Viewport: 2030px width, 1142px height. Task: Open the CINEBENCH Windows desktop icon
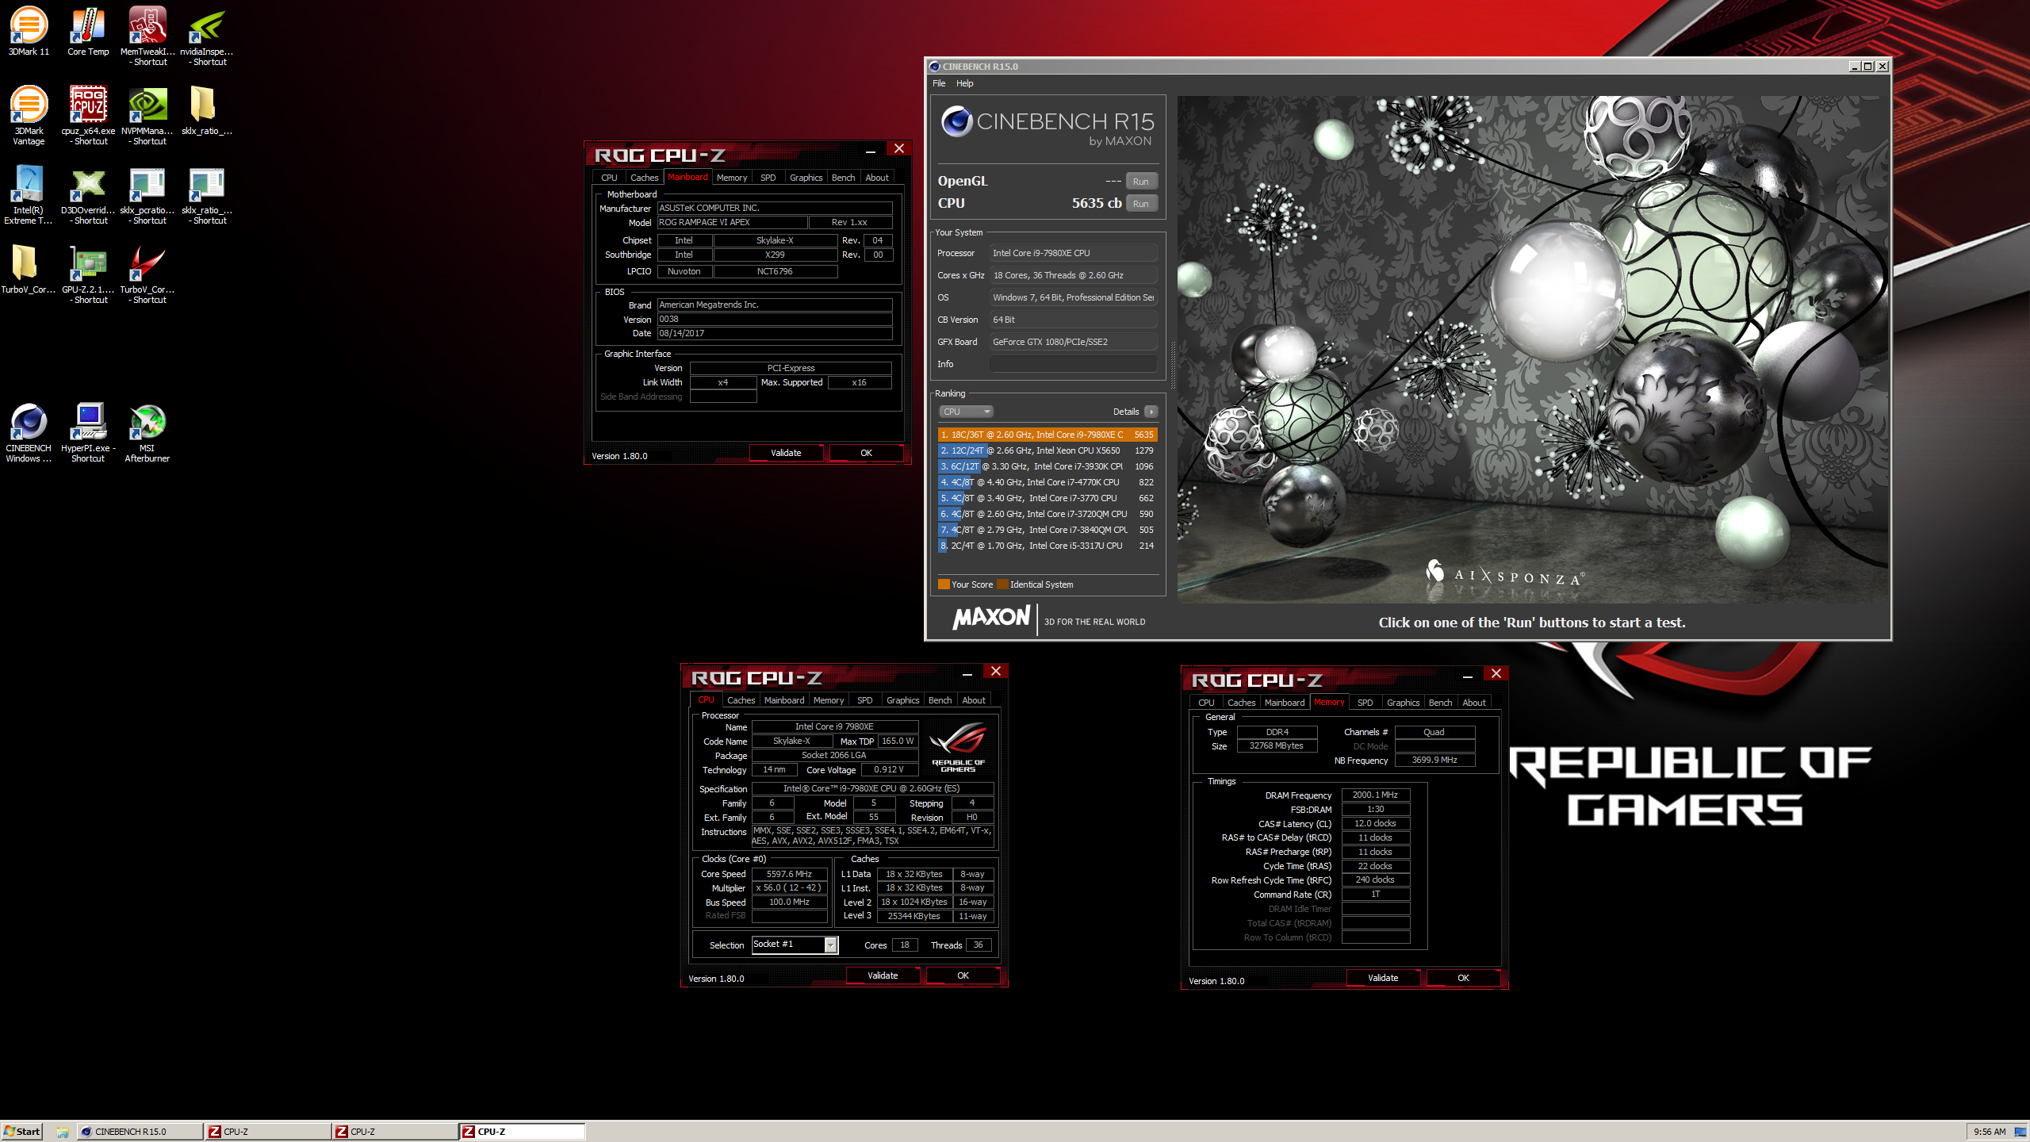click(x=29, y=433)
